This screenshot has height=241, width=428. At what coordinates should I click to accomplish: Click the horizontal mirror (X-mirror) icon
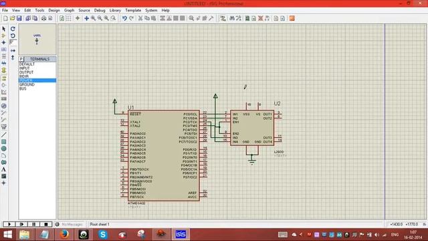(x=13, y=51)
